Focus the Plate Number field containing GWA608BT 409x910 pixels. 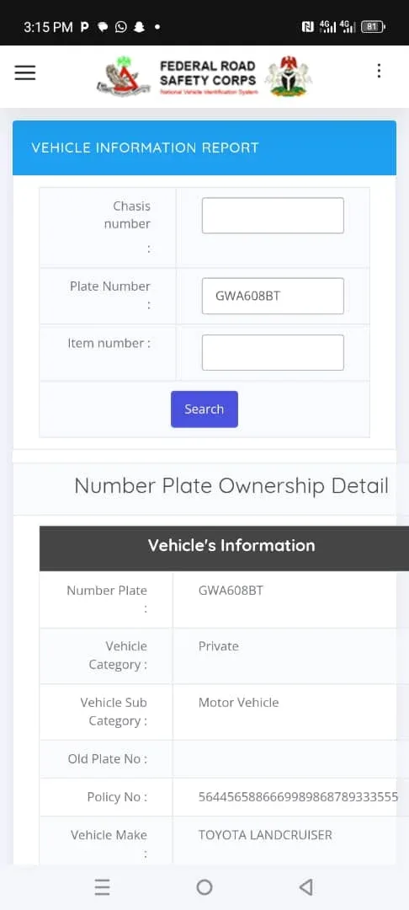(x=273, y=296)
